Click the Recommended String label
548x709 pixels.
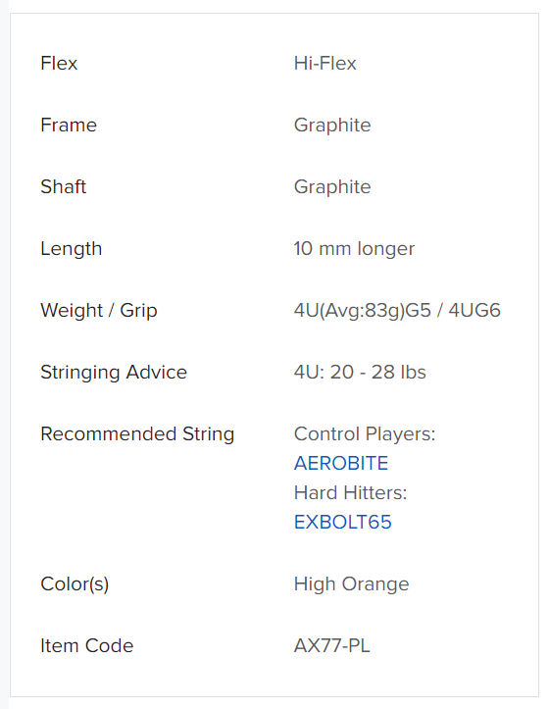point(137,434)
